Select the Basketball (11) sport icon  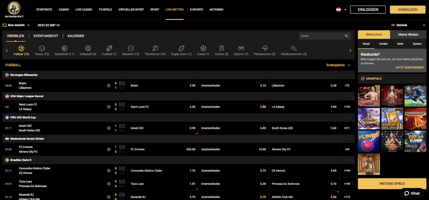pos(64,48)
